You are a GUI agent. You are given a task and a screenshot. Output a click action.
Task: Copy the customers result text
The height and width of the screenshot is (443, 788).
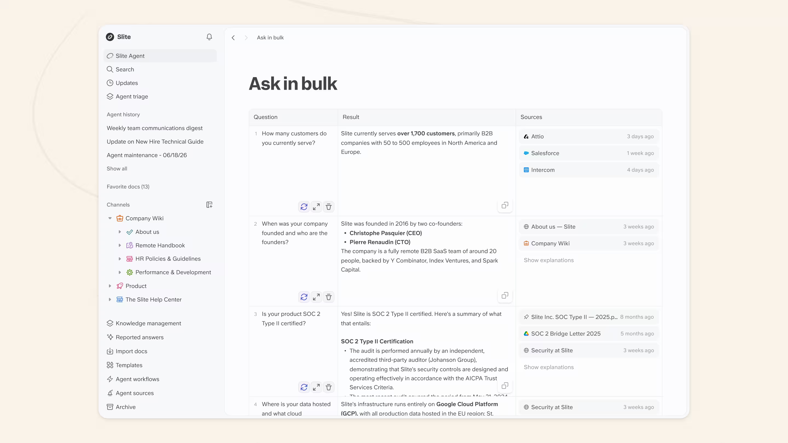505,205
